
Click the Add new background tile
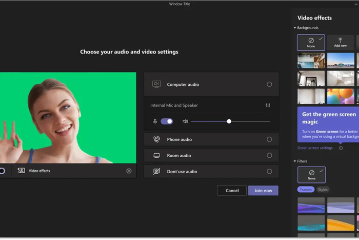coord(340,42)
